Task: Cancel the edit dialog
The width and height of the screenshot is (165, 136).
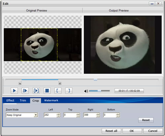Action: click(x=153, y=131)
